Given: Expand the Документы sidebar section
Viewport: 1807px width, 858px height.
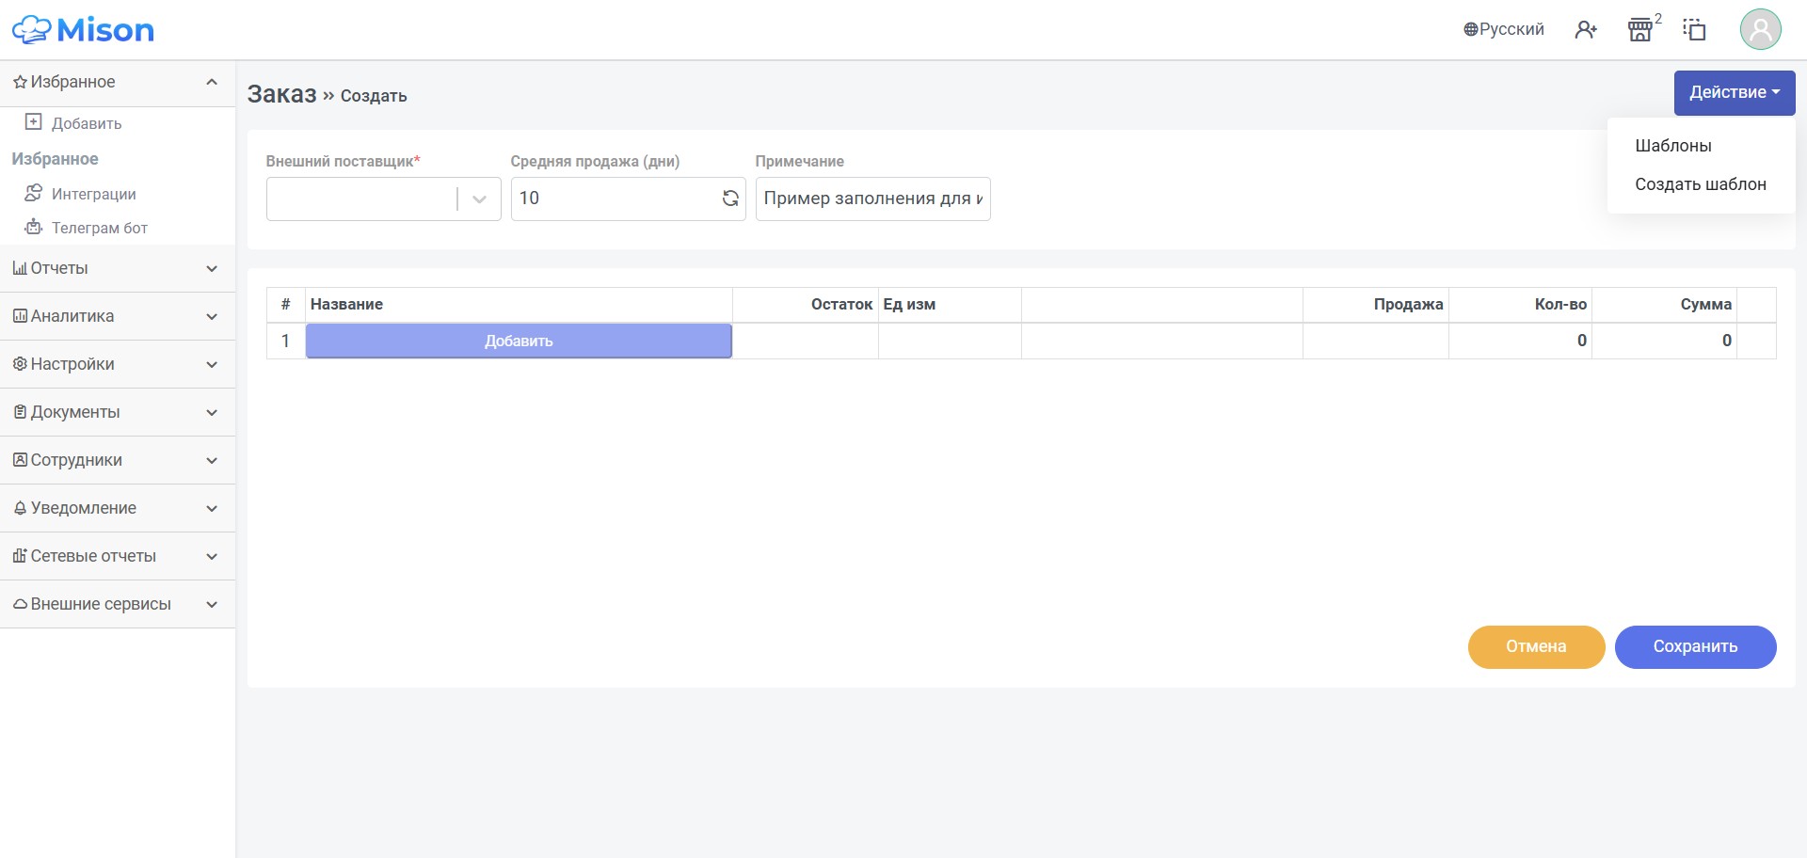Looking at the screenshot, I should pyautogui.click(x=118, y=412).
